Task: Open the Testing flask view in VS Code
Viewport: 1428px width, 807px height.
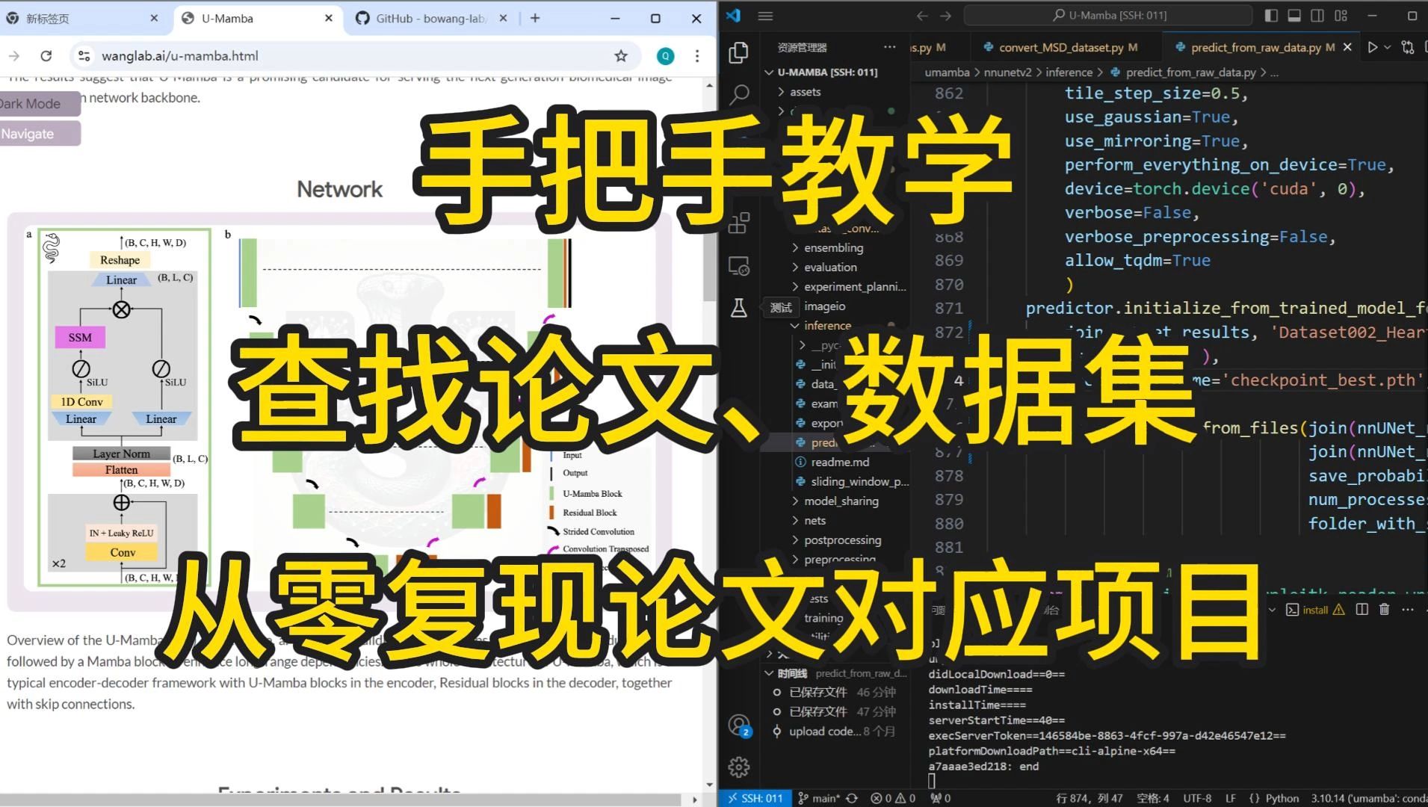Action: (738, 308)
